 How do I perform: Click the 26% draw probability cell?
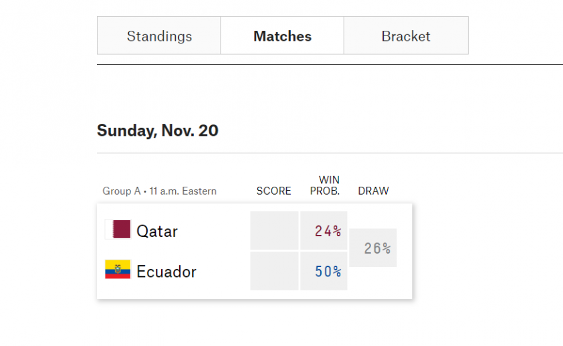click(x=372, y=248)
